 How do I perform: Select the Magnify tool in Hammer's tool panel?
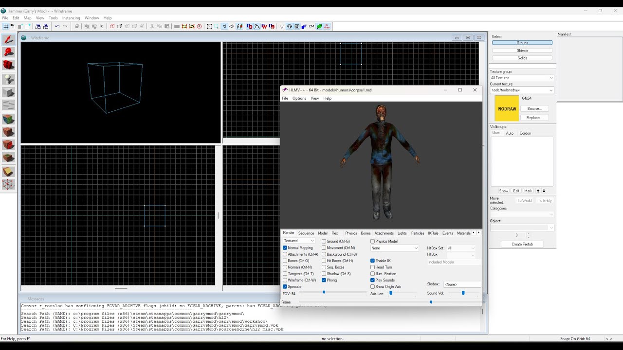[8, 52]
